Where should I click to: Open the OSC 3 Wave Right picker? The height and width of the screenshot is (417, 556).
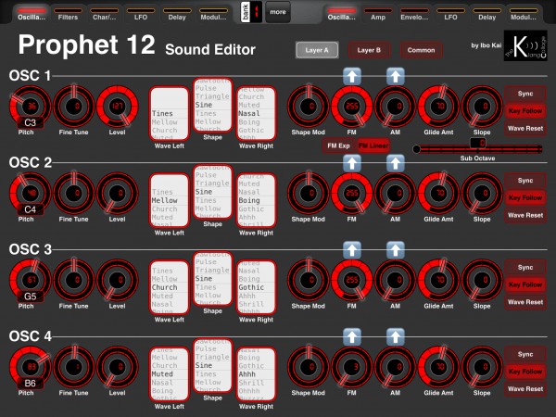point(256,287)
